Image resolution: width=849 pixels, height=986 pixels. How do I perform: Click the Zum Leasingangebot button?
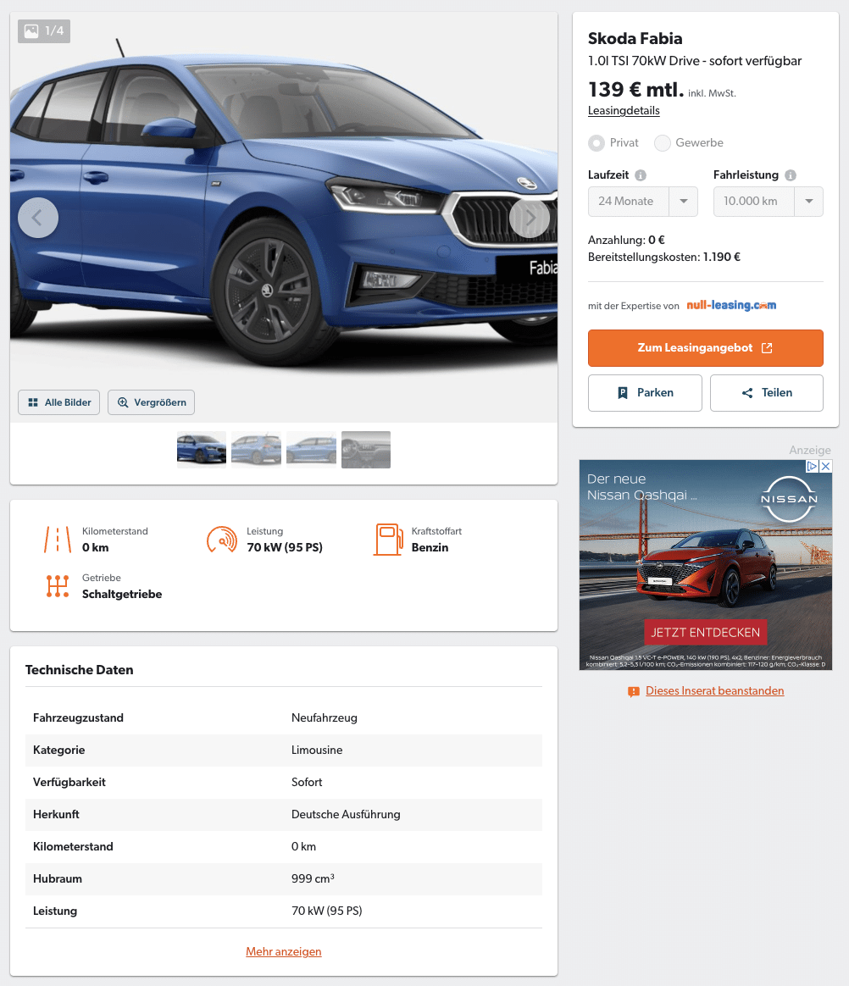coord(705,348)
